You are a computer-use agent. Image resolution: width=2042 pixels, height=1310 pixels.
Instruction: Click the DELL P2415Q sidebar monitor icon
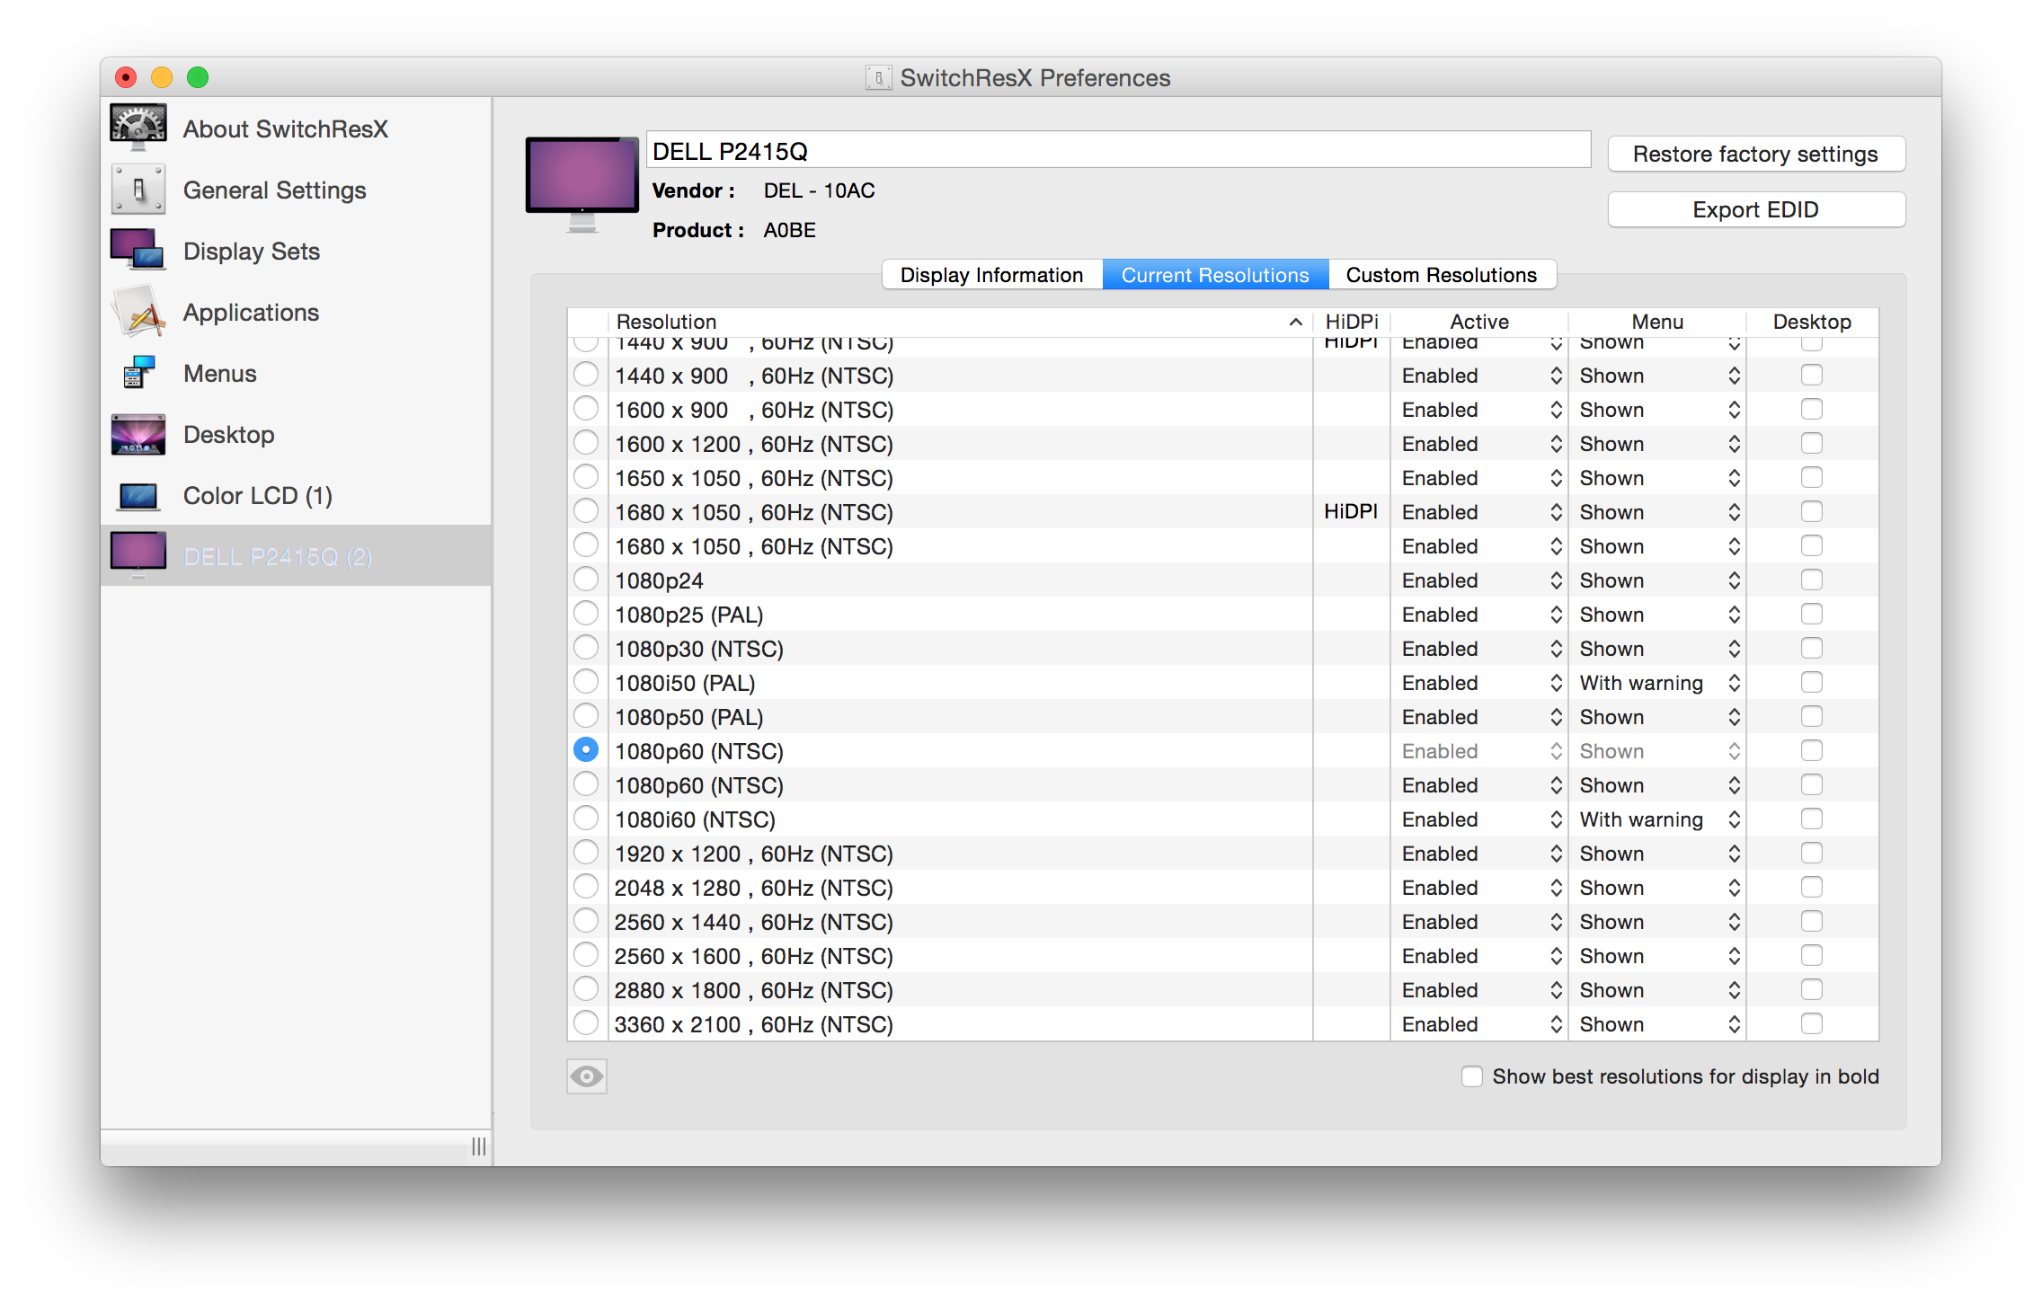tap(138, 554)
